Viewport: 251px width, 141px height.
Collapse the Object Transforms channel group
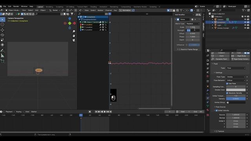[80, 22]
